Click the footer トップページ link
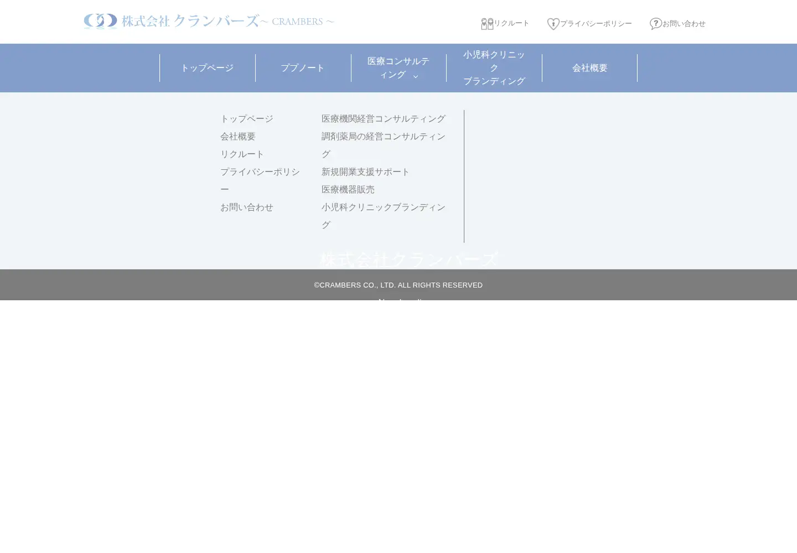This screenshot has height=553, width=797. tap(247, 119)
